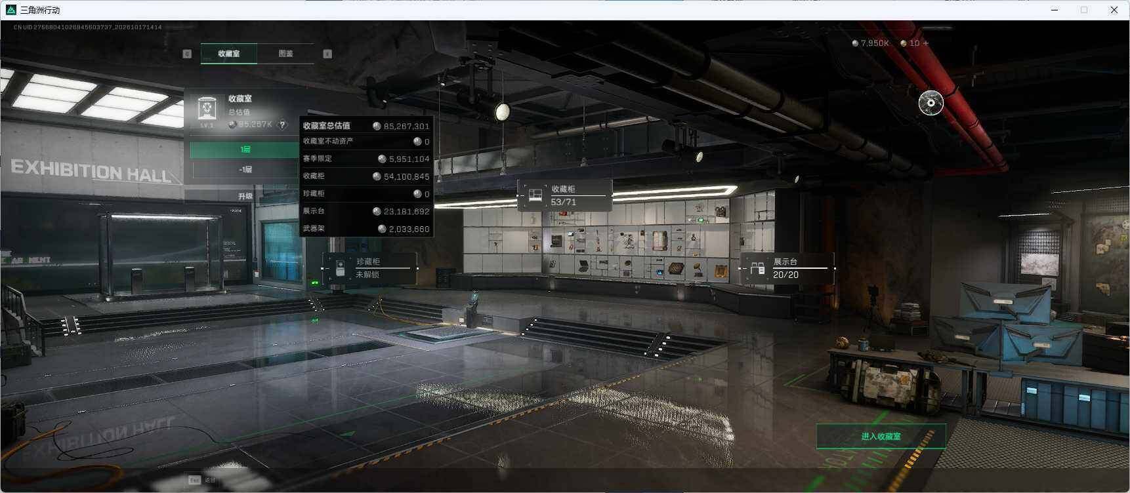Viewport: 1130px width, 493px height.
Task: Select the 珍藏柜 未解锁 label
Action: point(368,268)
